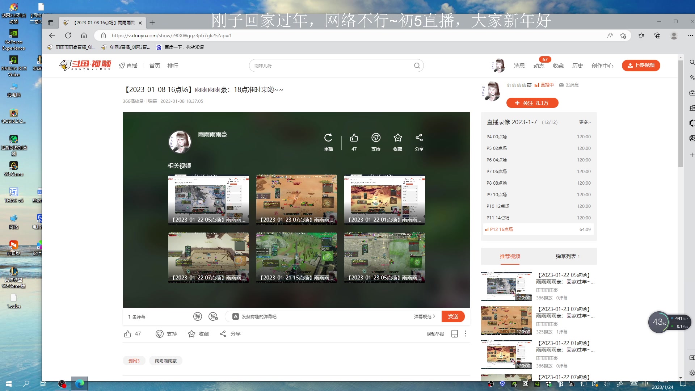This screenshot has height=391, width=695.
Task: Open the more options three-dot menu below player
Action: tap(466, 334)
